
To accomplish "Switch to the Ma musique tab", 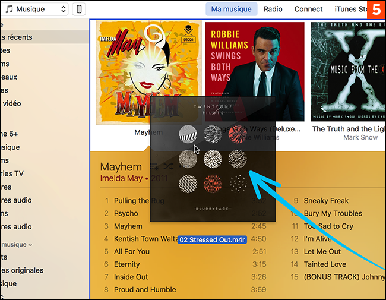I will (232, 9).
